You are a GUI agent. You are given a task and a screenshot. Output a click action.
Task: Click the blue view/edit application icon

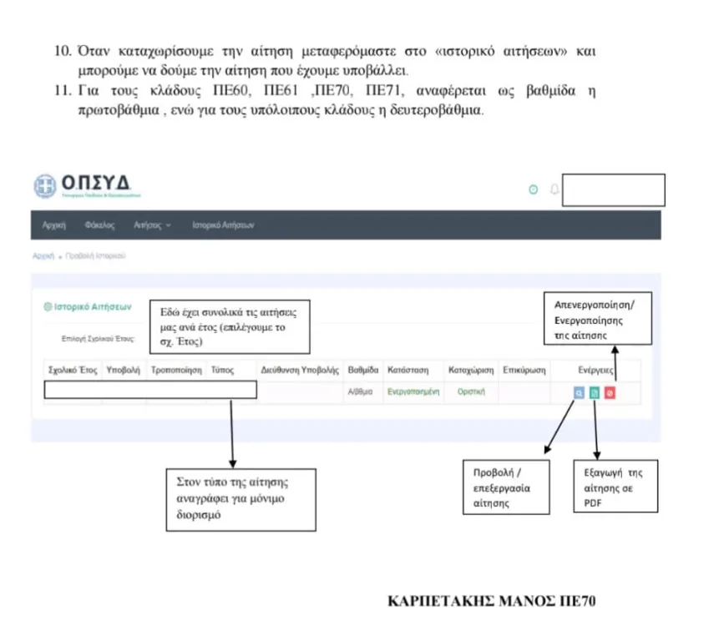tap(579, 393)
